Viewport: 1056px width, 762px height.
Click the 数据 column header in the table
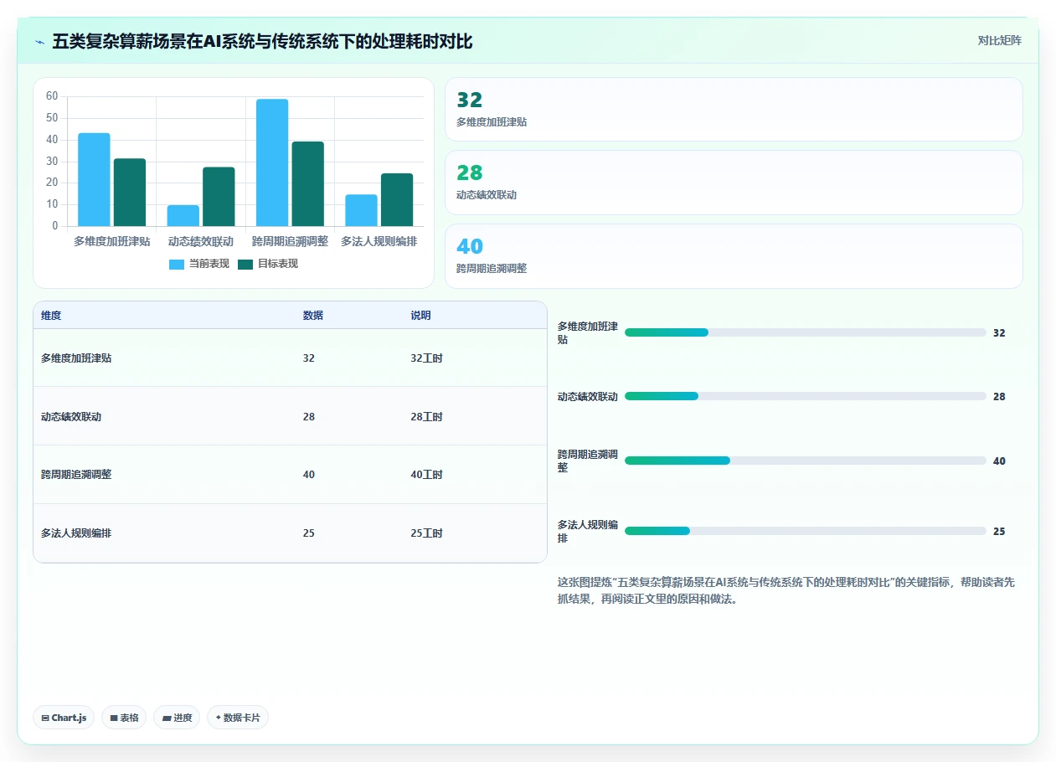pyautogui.click(x=313, y=316)
